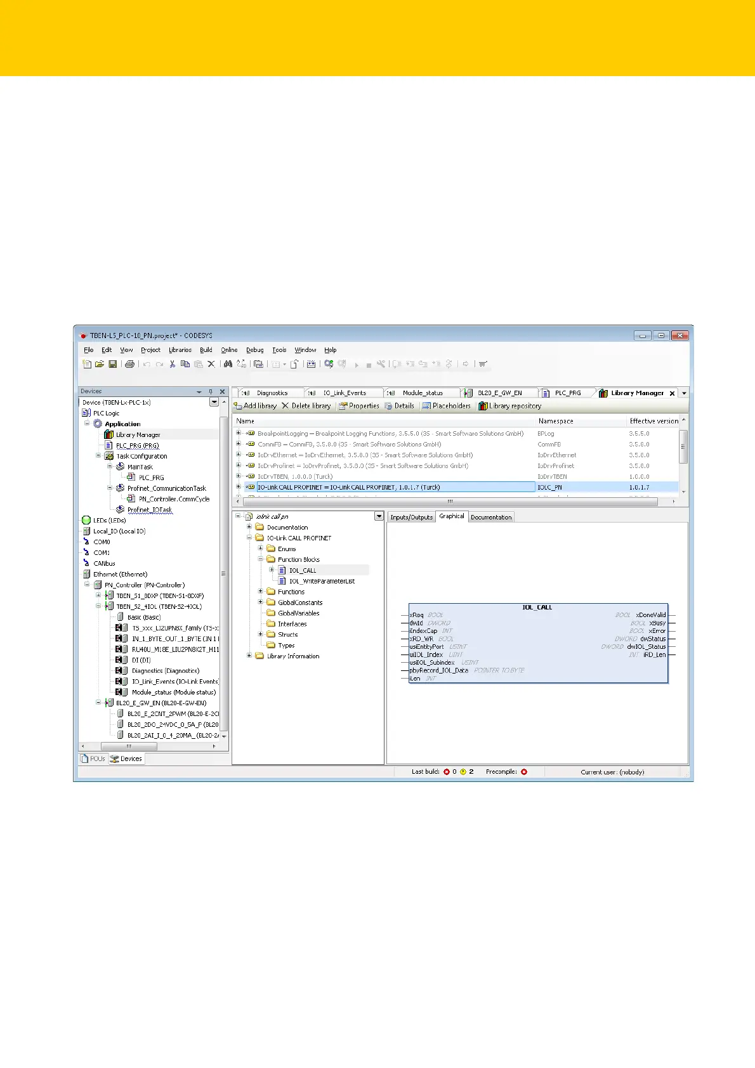
Task: Click the Namespace column header
Action: (556, 421)
